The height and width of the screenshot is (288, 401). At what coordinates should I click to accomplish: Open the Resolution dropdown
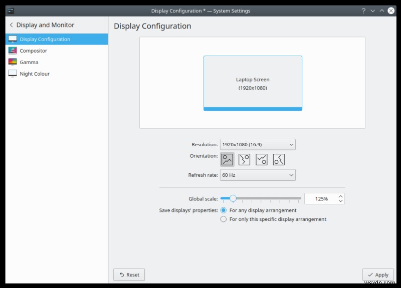coord(258,144)
